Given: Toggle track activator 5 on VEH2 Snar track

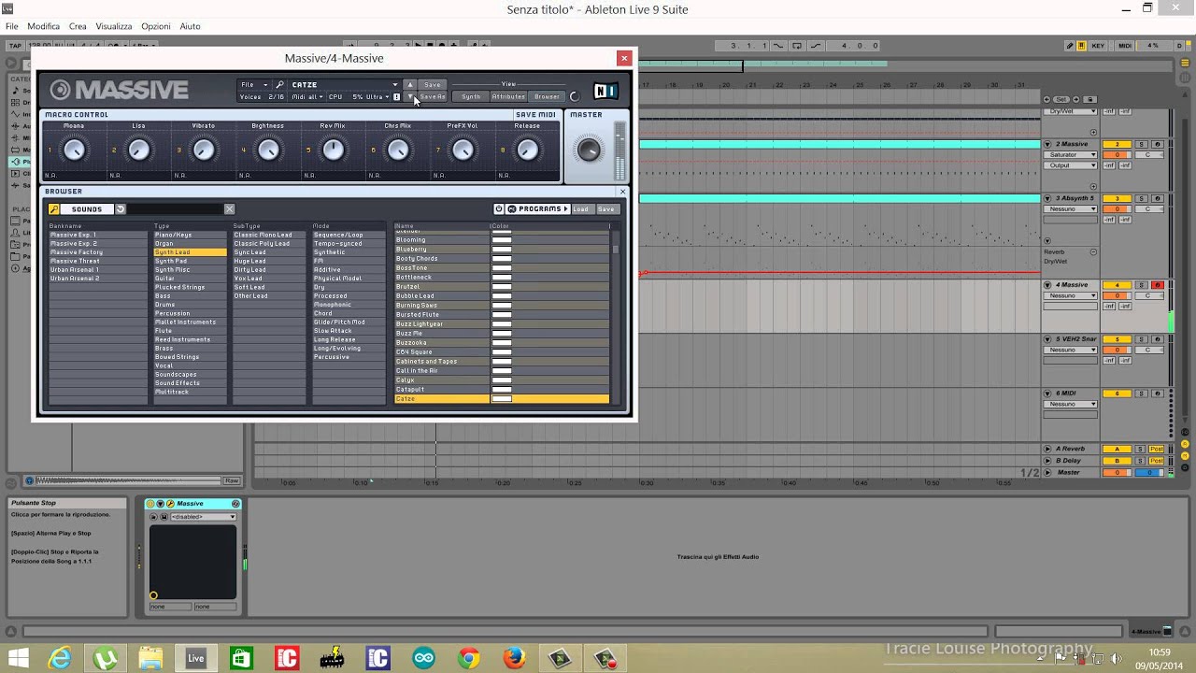Looking at the screenshot, I should pyautogui.click(x=1117, y=339).
